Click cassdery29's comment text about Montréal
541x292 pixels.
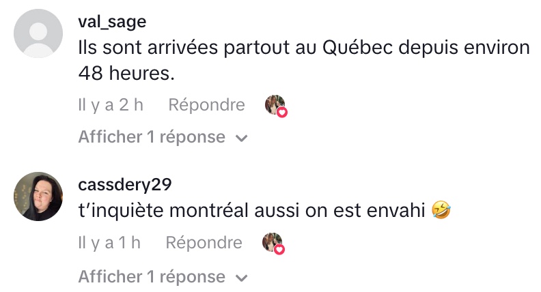[253, 212]
